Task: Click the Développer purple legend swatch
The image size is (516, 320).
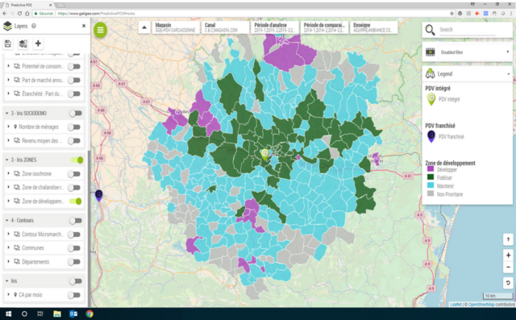Action: coord(430,169)
